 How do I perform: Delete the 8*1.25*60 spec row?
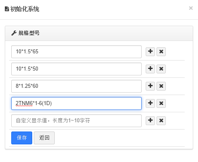161,86
